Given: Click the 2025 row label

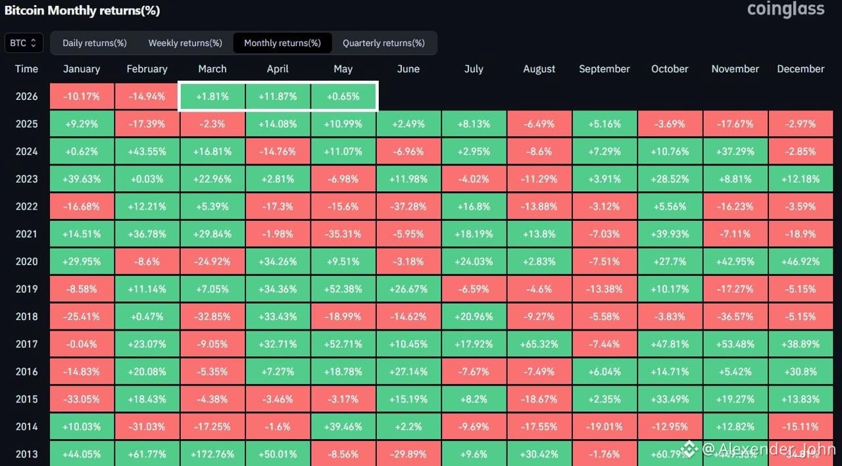Looking at the screenshot, I should coord(26,124).
